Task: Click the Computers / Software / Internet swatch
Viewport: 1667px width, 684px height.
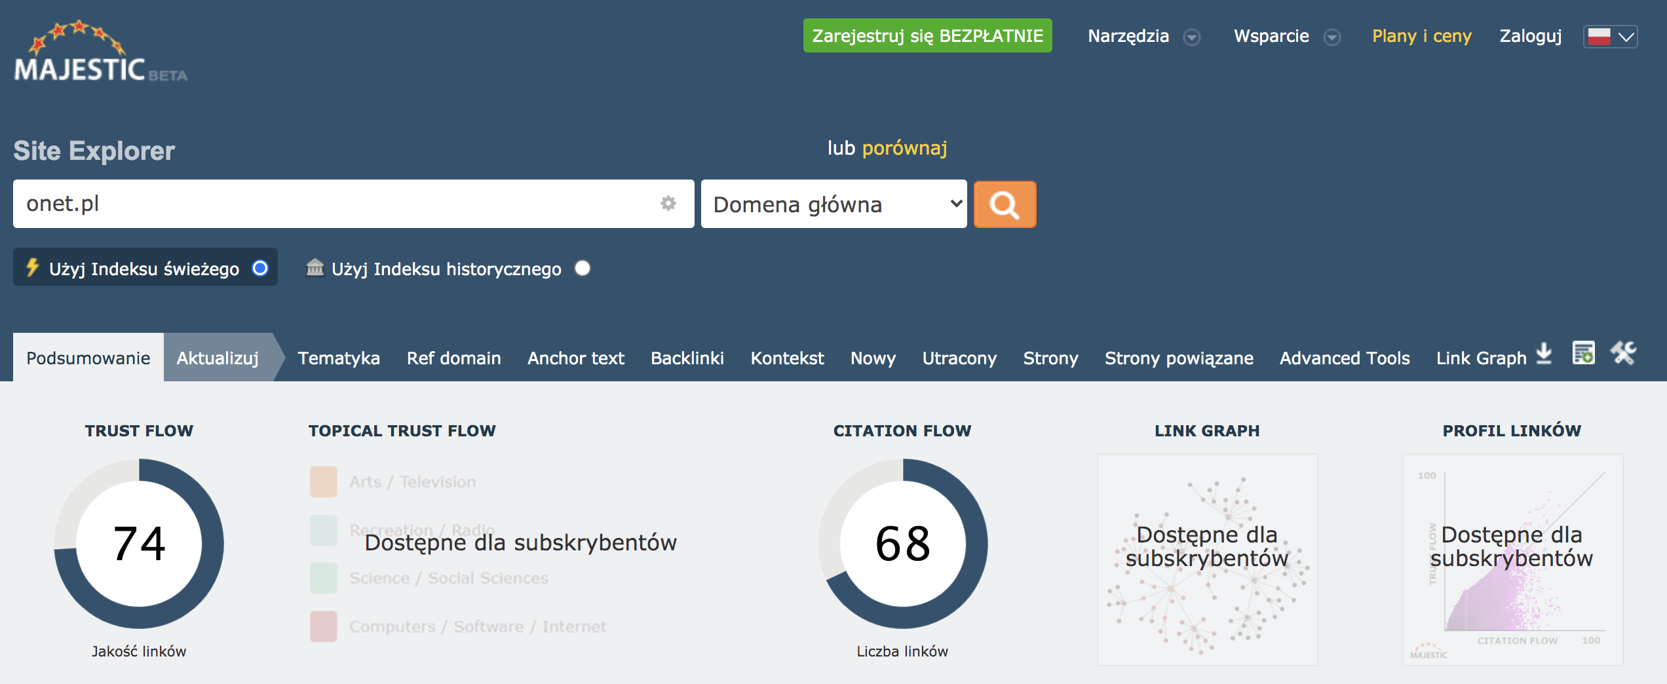Action: pos(324,626)
